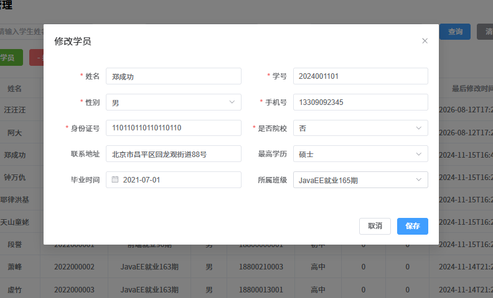Open the 最高学历 dropdown showing 硕士
The width and height of the screenshot is (493, 298).
[360, 154]
